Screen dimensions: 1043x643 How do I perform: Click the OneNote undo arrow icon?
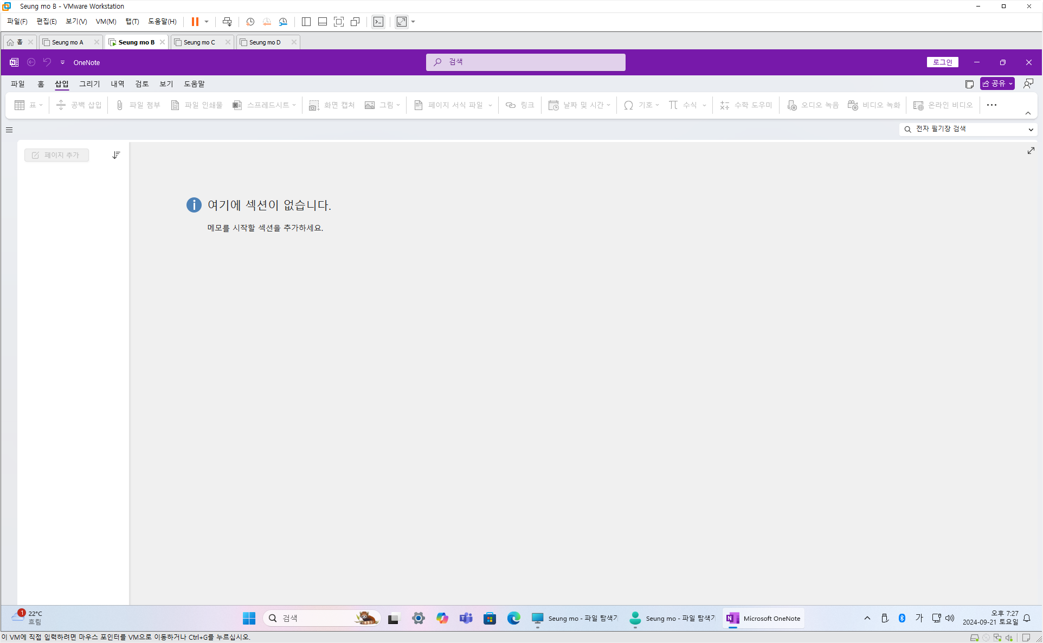click(47, 62)
